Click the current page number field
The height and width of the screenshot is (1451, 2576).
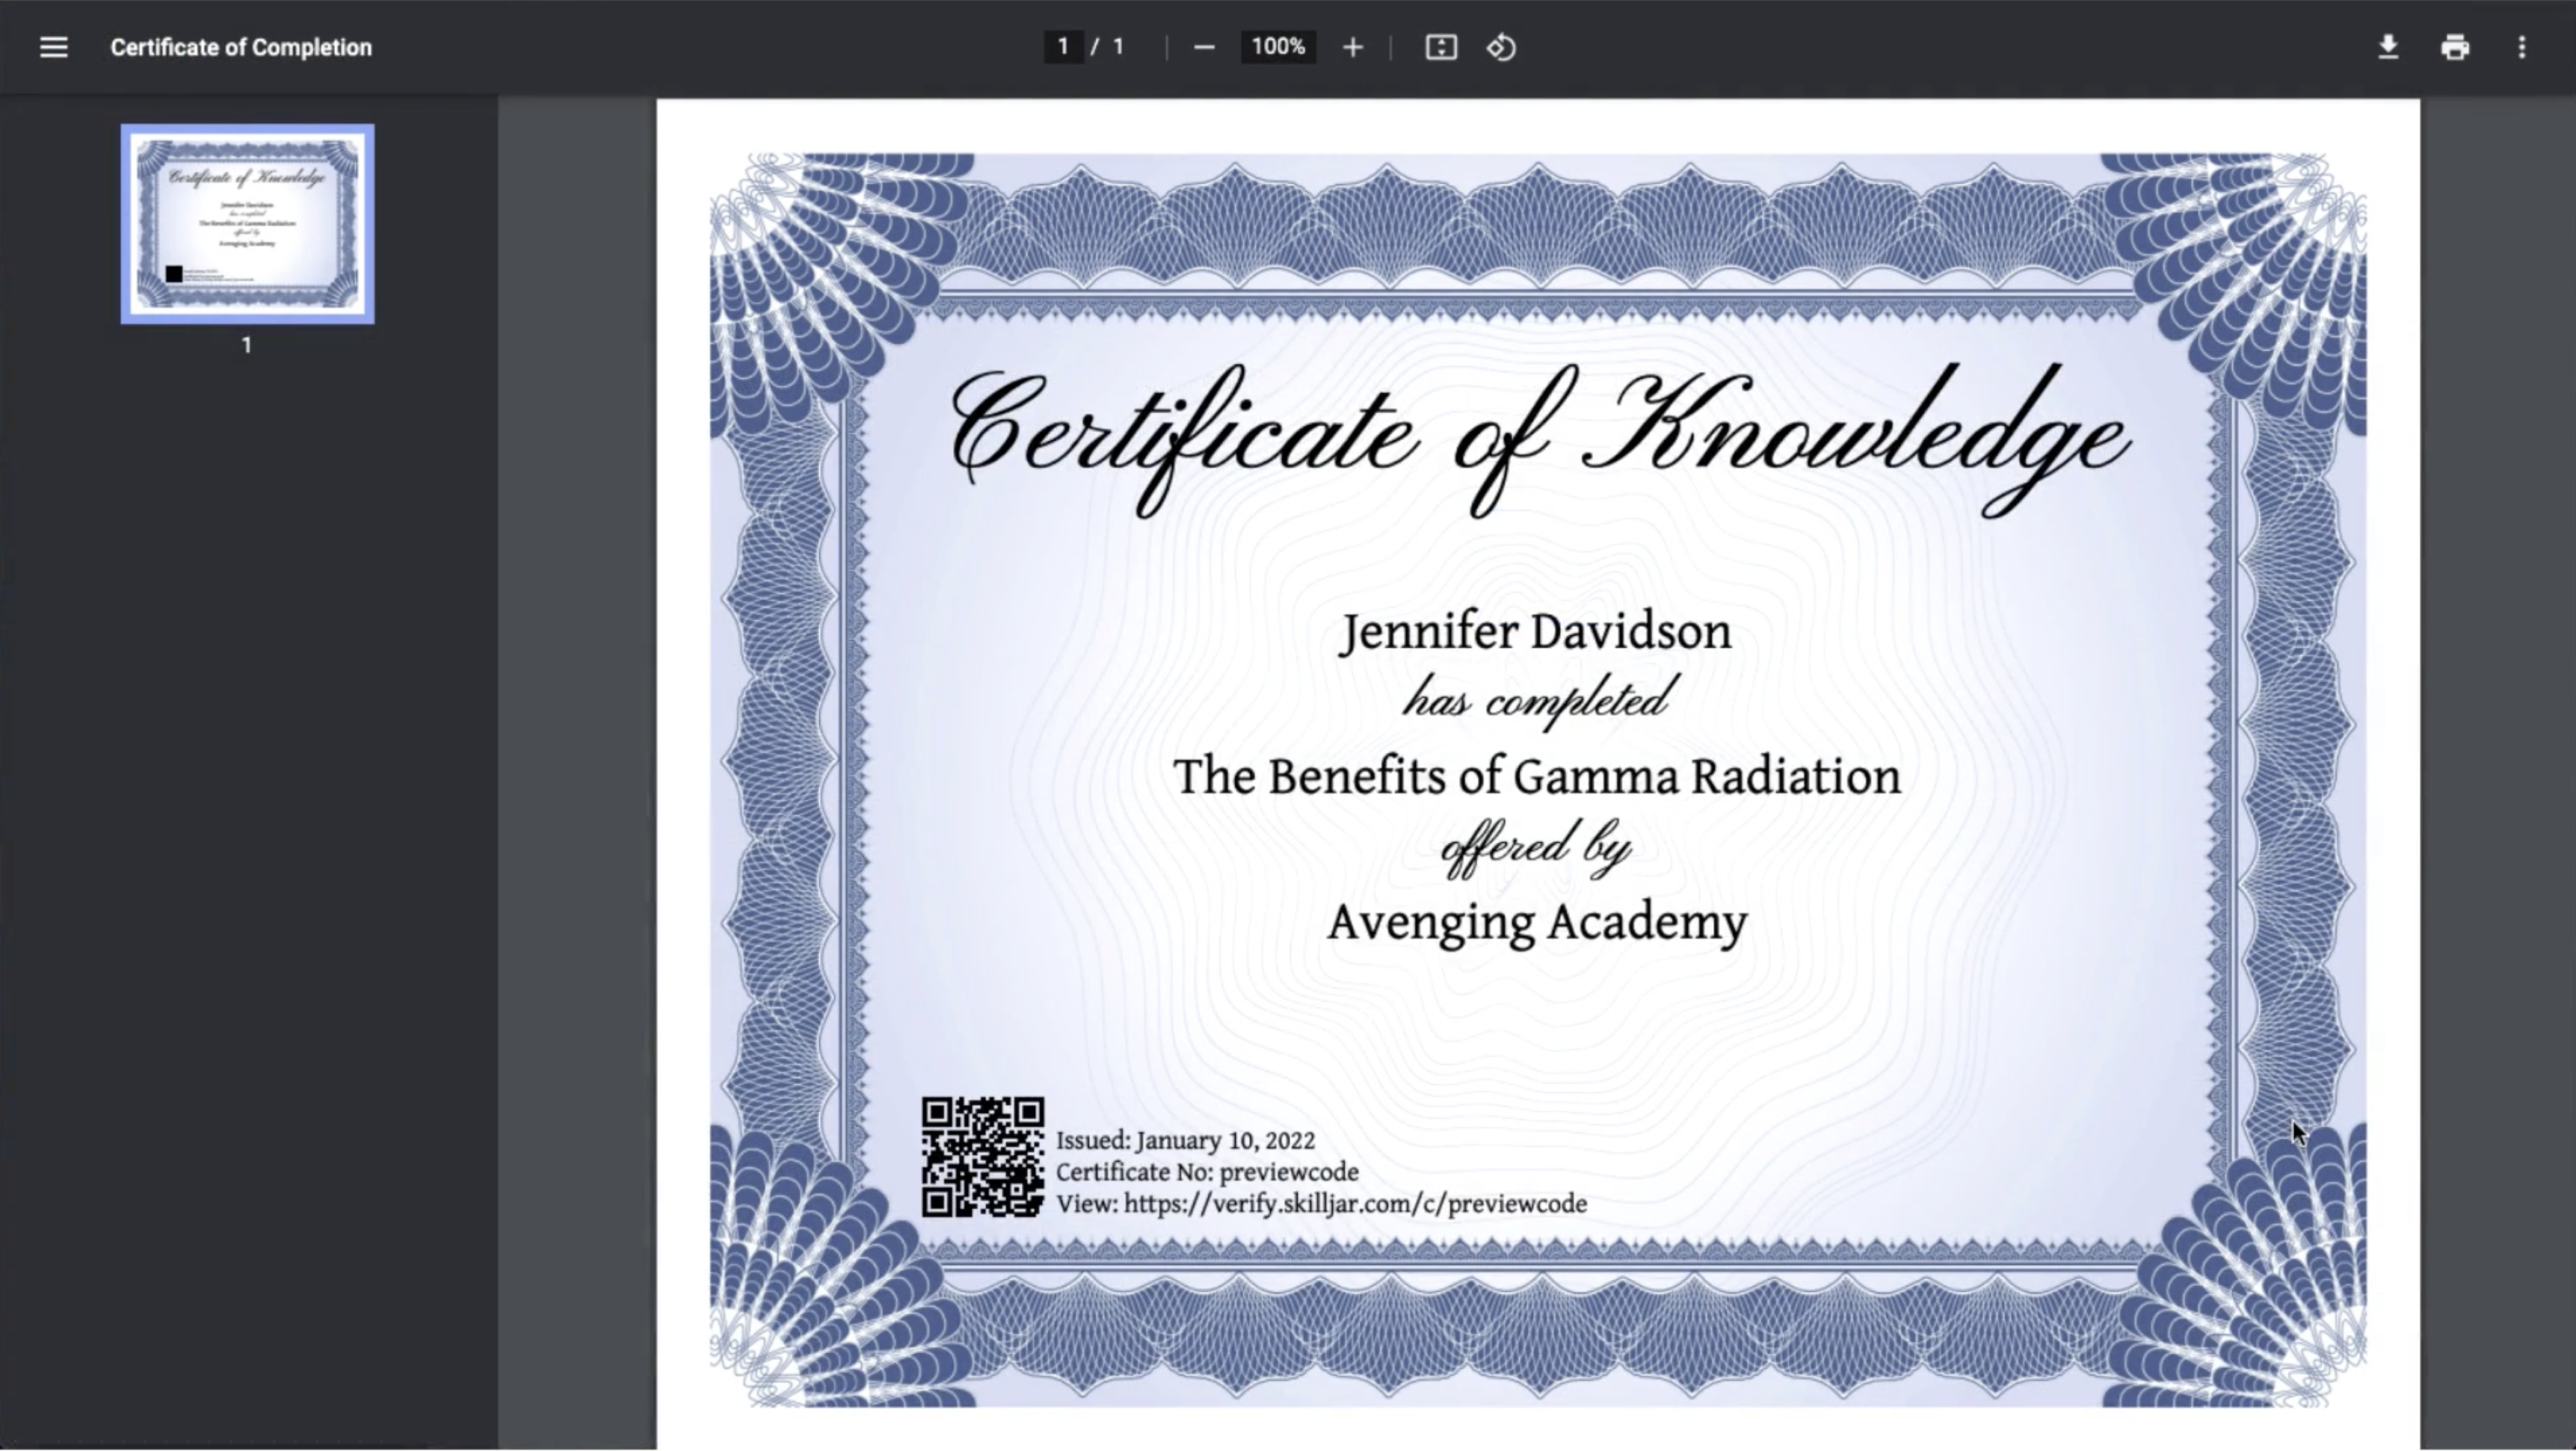click(x=1063, y=47)
